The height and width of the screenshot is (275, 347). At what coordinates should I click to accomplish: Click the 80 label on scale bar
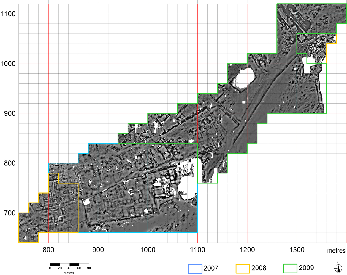point(89,268)
